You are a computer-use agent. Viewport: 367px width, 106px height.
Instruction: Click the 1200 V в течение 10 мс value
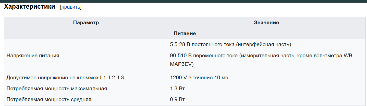pos(199,78)
